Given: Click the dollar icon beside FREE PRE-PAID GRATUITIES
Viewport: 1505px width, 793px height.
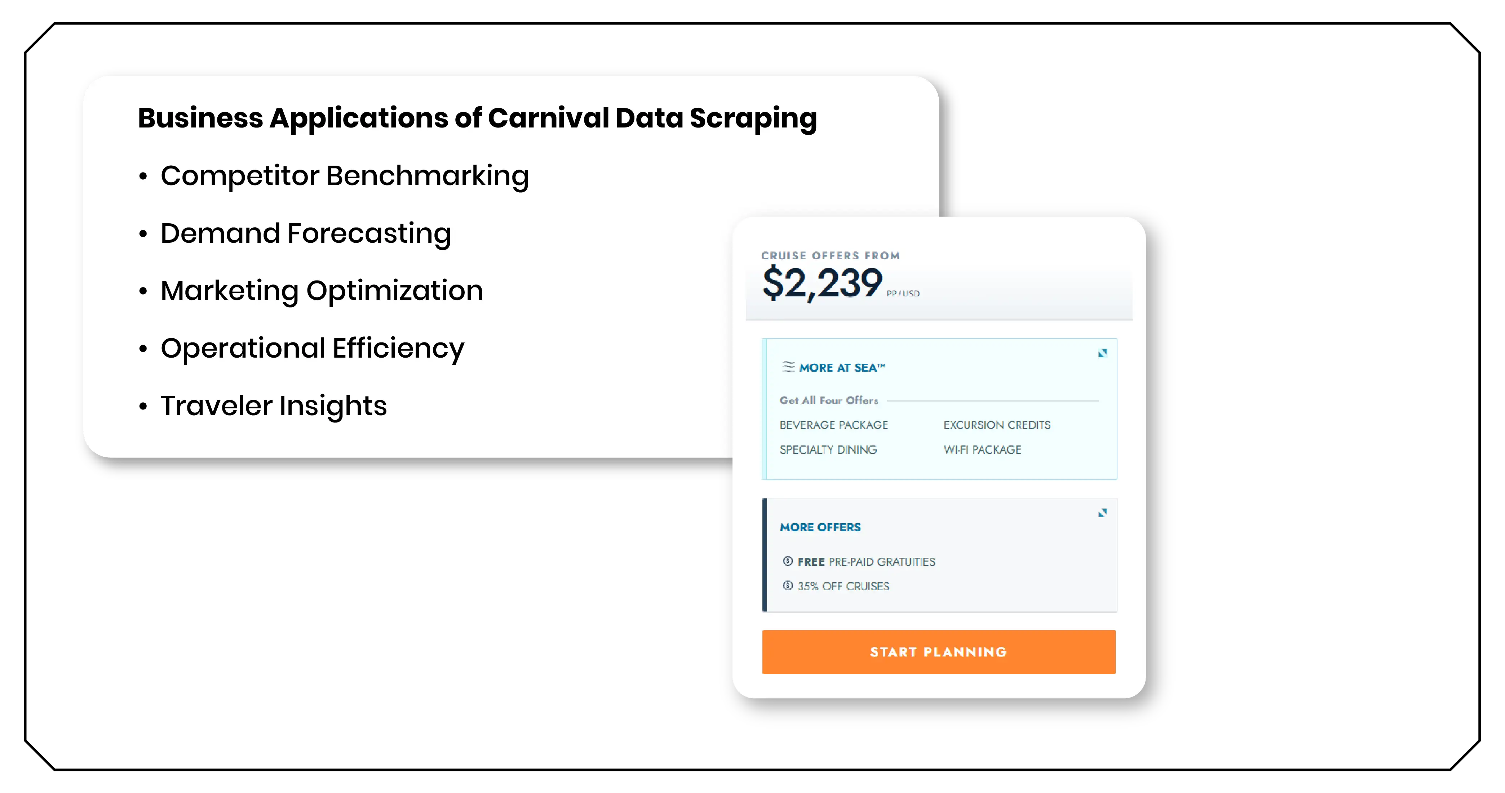Looking at the screenshot, I should click(788, 561).
